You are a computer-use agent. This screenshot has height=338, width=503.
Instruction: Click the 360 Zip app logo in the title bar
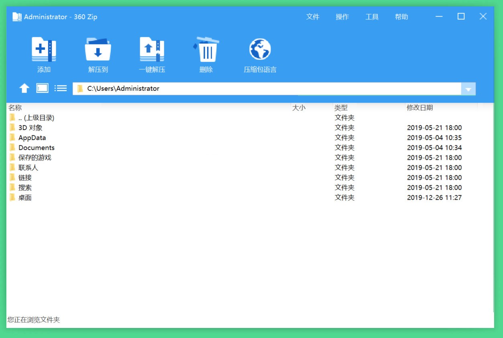click(x=16, y=17)
